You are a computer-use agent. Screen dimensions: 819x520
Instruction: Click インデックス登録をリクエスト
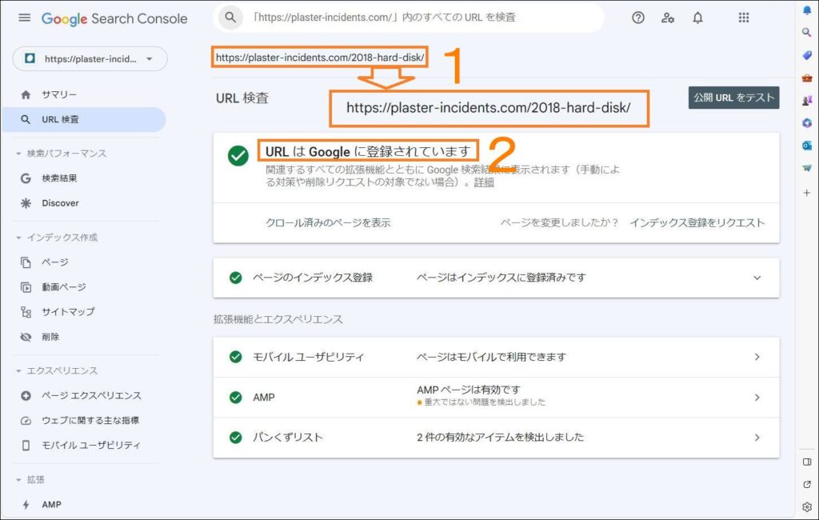[697, 222]
